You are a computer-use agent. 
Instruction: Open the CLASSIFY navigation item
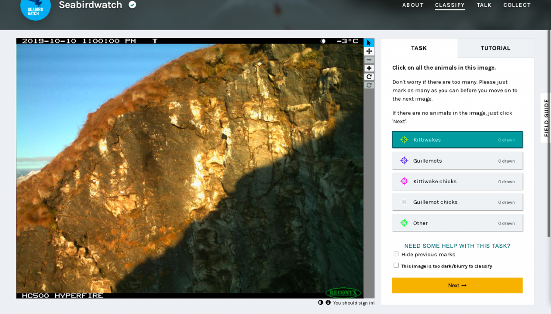tap(450, 5)
